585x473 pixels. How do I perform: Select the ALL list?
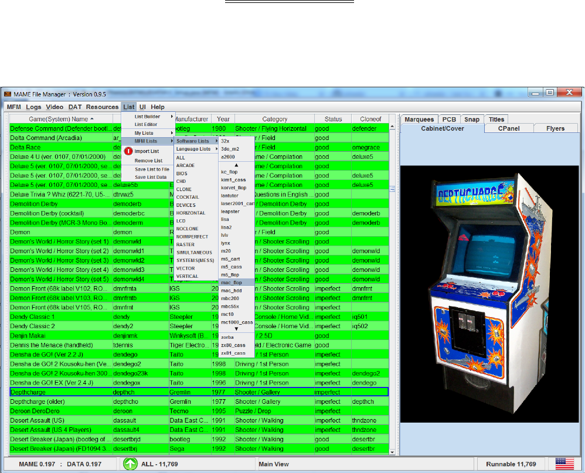[196, 158]
